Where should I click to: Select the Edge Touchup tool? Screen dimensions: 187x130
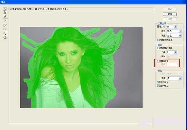tap(5, 29)
